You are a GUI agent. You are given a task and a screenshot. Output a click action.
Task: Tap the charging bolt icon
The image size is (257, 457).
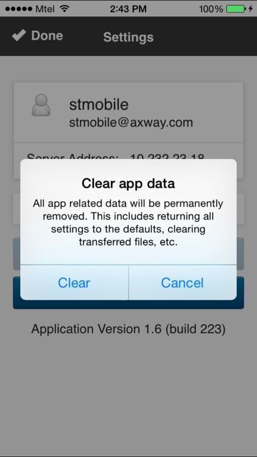pos(250,9)
